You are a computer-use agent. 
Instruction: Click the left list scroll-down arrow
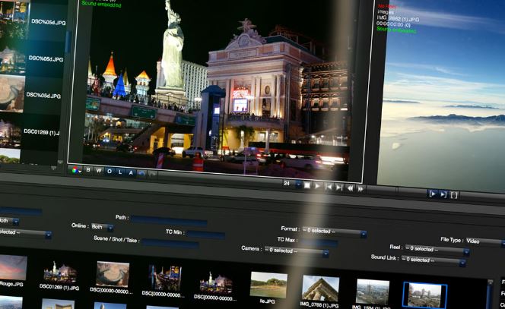tap(60, 162)
